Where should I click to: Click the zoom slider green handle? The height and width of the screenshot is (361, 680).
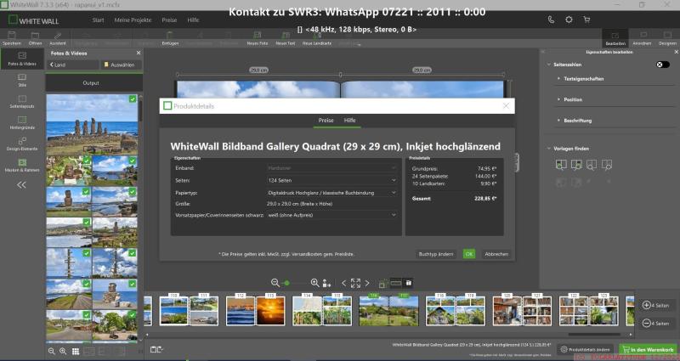point(286,283)
